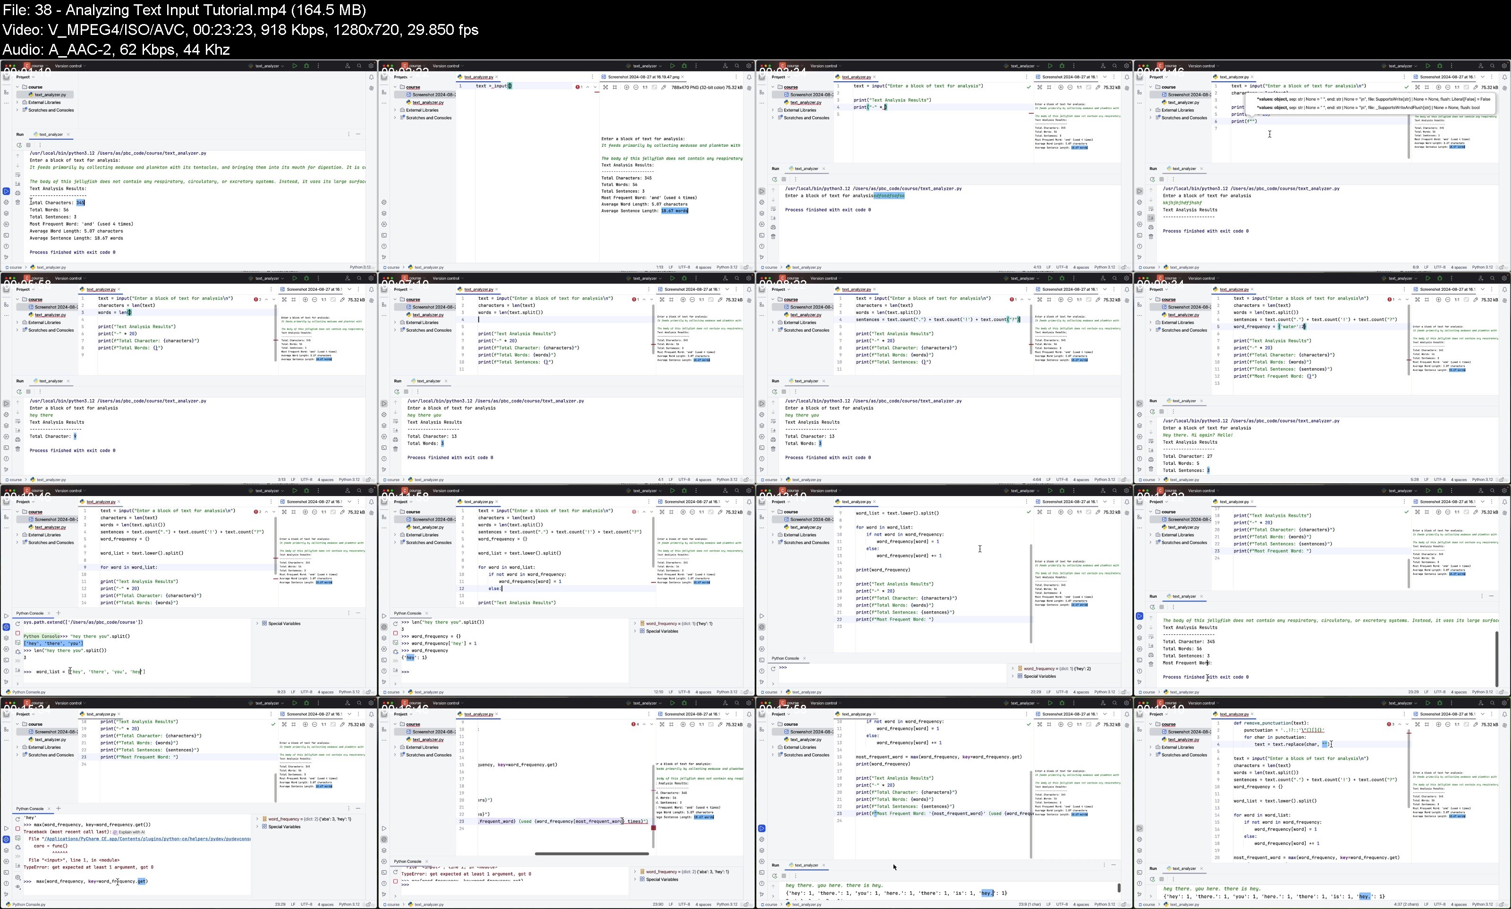Click the Zoom Out icon in the 00:05:58 image viewer

tap(315, 300)
